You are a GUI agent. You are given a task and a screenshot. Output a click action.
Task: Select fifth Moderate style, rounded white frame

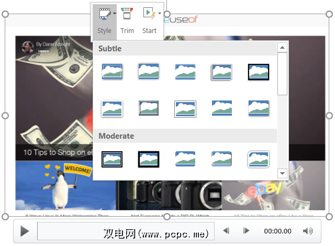coord(259,159)
